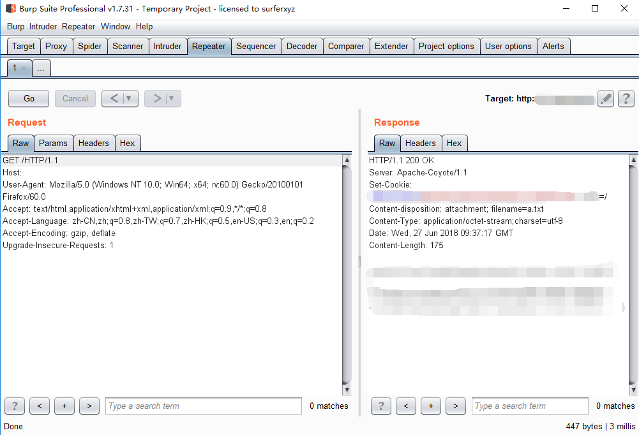639x435 pixels.
Task: Click the Upgrade-Insecure-Requests: 1 header line
Action: pos(58,245)
